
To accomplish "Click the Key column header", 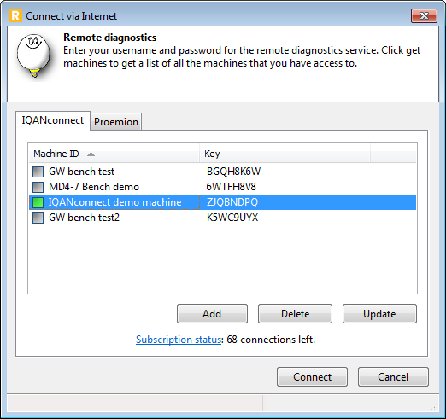I will click(285, 154).
